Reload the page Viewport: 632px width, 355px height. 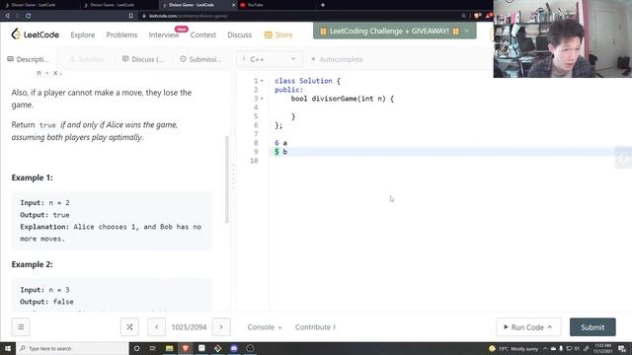29,16
